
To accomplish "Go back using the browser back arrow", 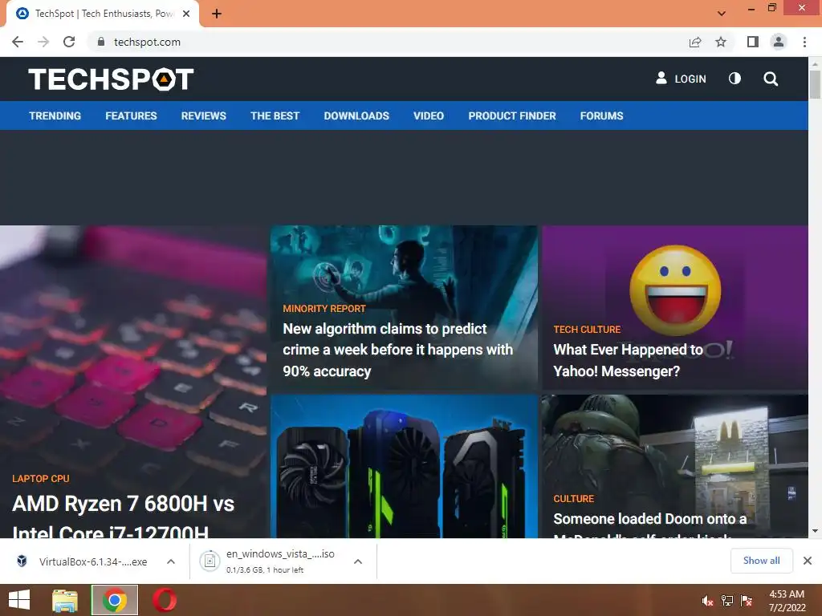I will (x=18, y=42).
